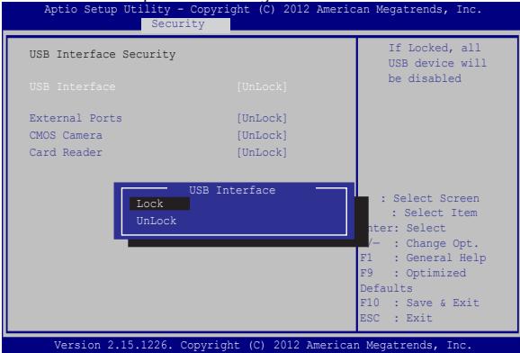Change External Ports [UnLock] value
The width and height of the screenshot is (520, 353).
262,118
